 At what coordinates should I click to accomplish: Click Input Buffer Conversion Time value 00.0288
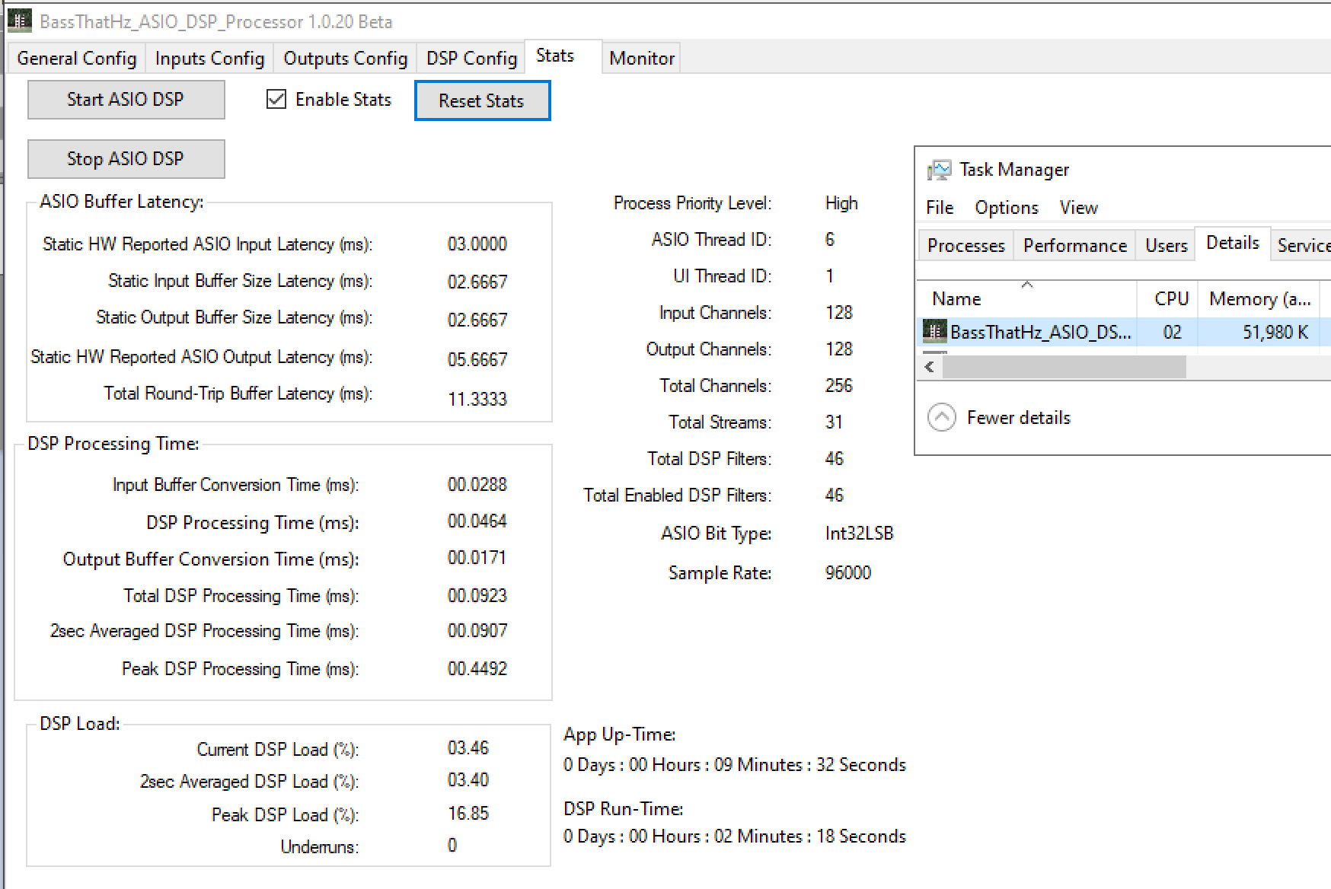tap(477, 484)
